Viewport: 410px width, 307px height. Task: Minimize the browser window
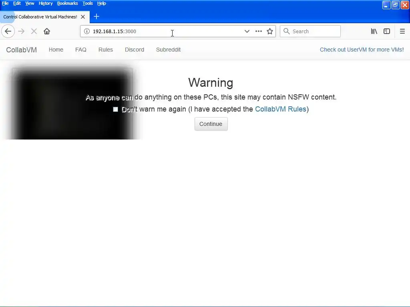click(386, 5)
